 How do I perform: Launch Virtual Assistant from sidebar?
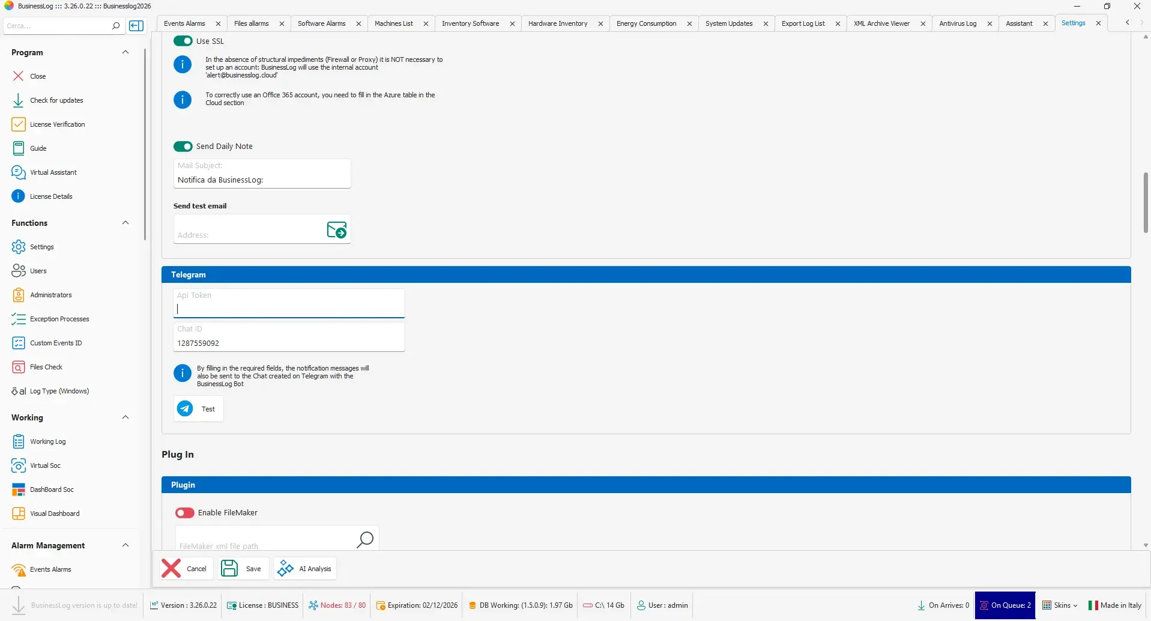pyautogui.click(x=53, y=172)
